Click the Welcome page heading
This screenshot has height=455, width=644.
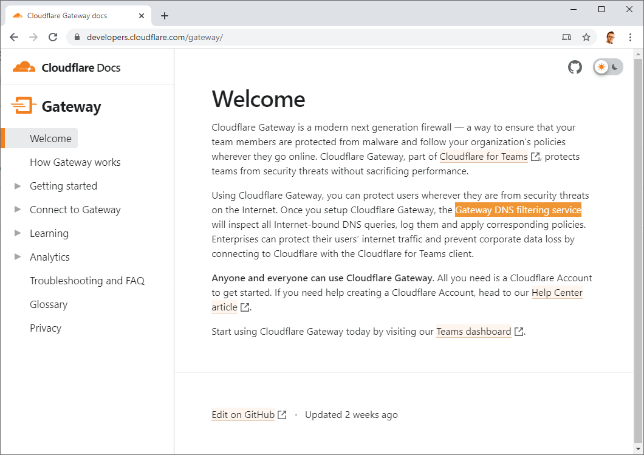click(x=258, y=99)
